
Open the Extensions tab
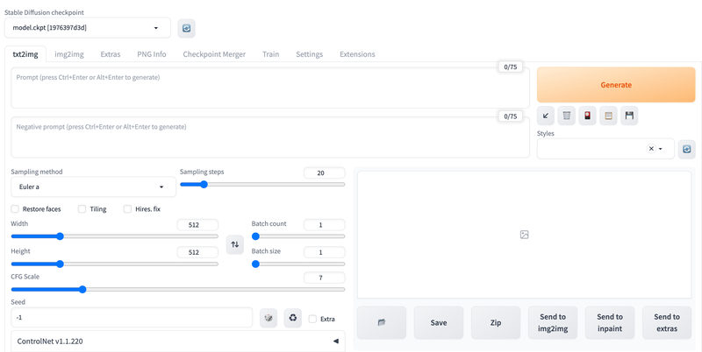(x=357, y=54)
